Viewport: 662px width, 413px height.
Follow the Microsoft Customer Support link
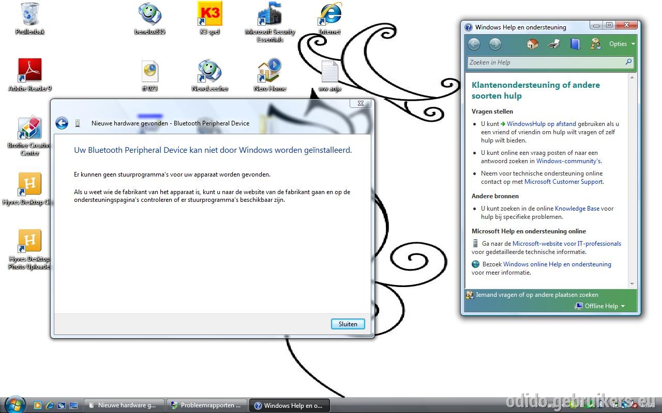coord(564,182)
